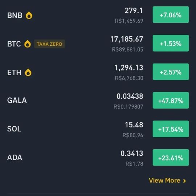This screenshot has width=196, height=196.
Task: Click the ETH +2.57% change button
Action: coord(171,72)
